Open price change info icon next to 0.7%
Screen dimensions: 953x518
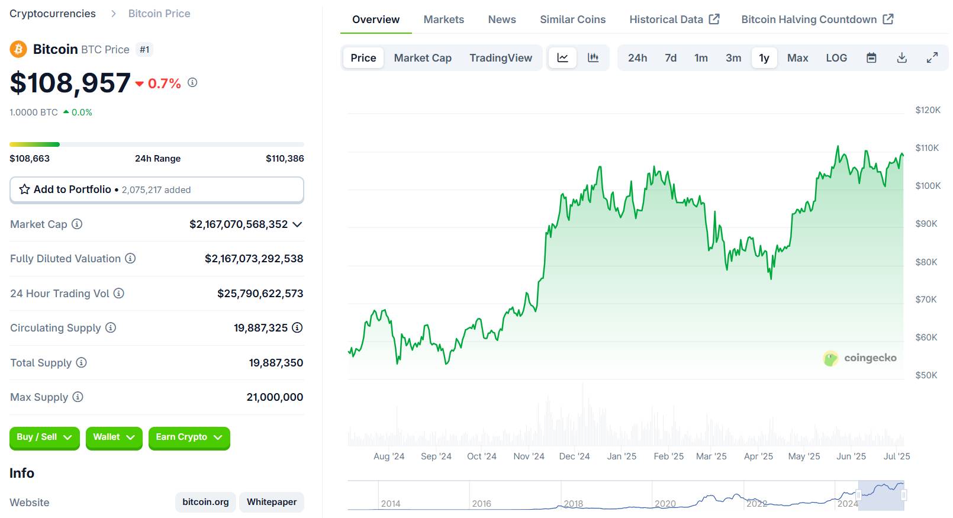[x=192, y=82]
